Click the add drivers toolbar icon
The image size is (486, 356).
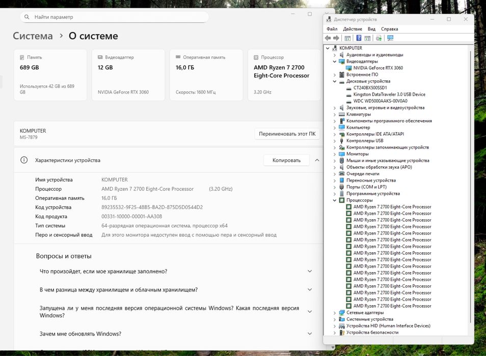[x=379, y=38]
